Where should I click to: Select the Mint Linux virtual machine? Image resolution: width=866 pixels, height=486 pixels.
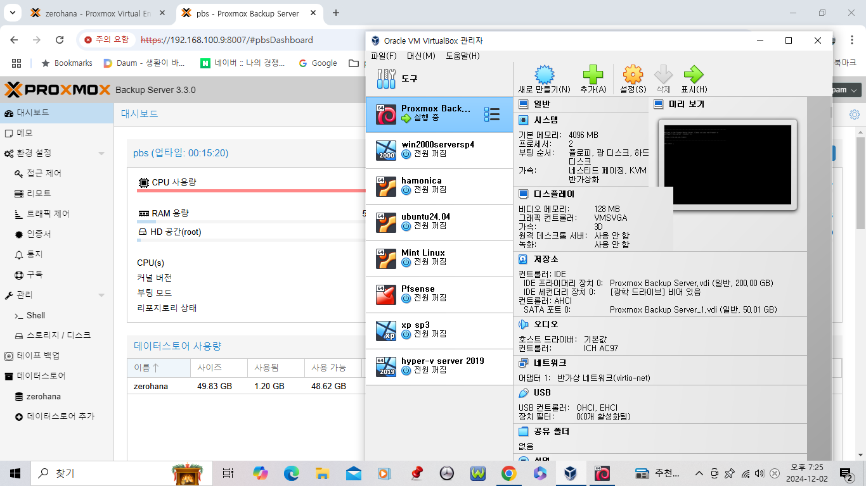click(x=439, y=259)
